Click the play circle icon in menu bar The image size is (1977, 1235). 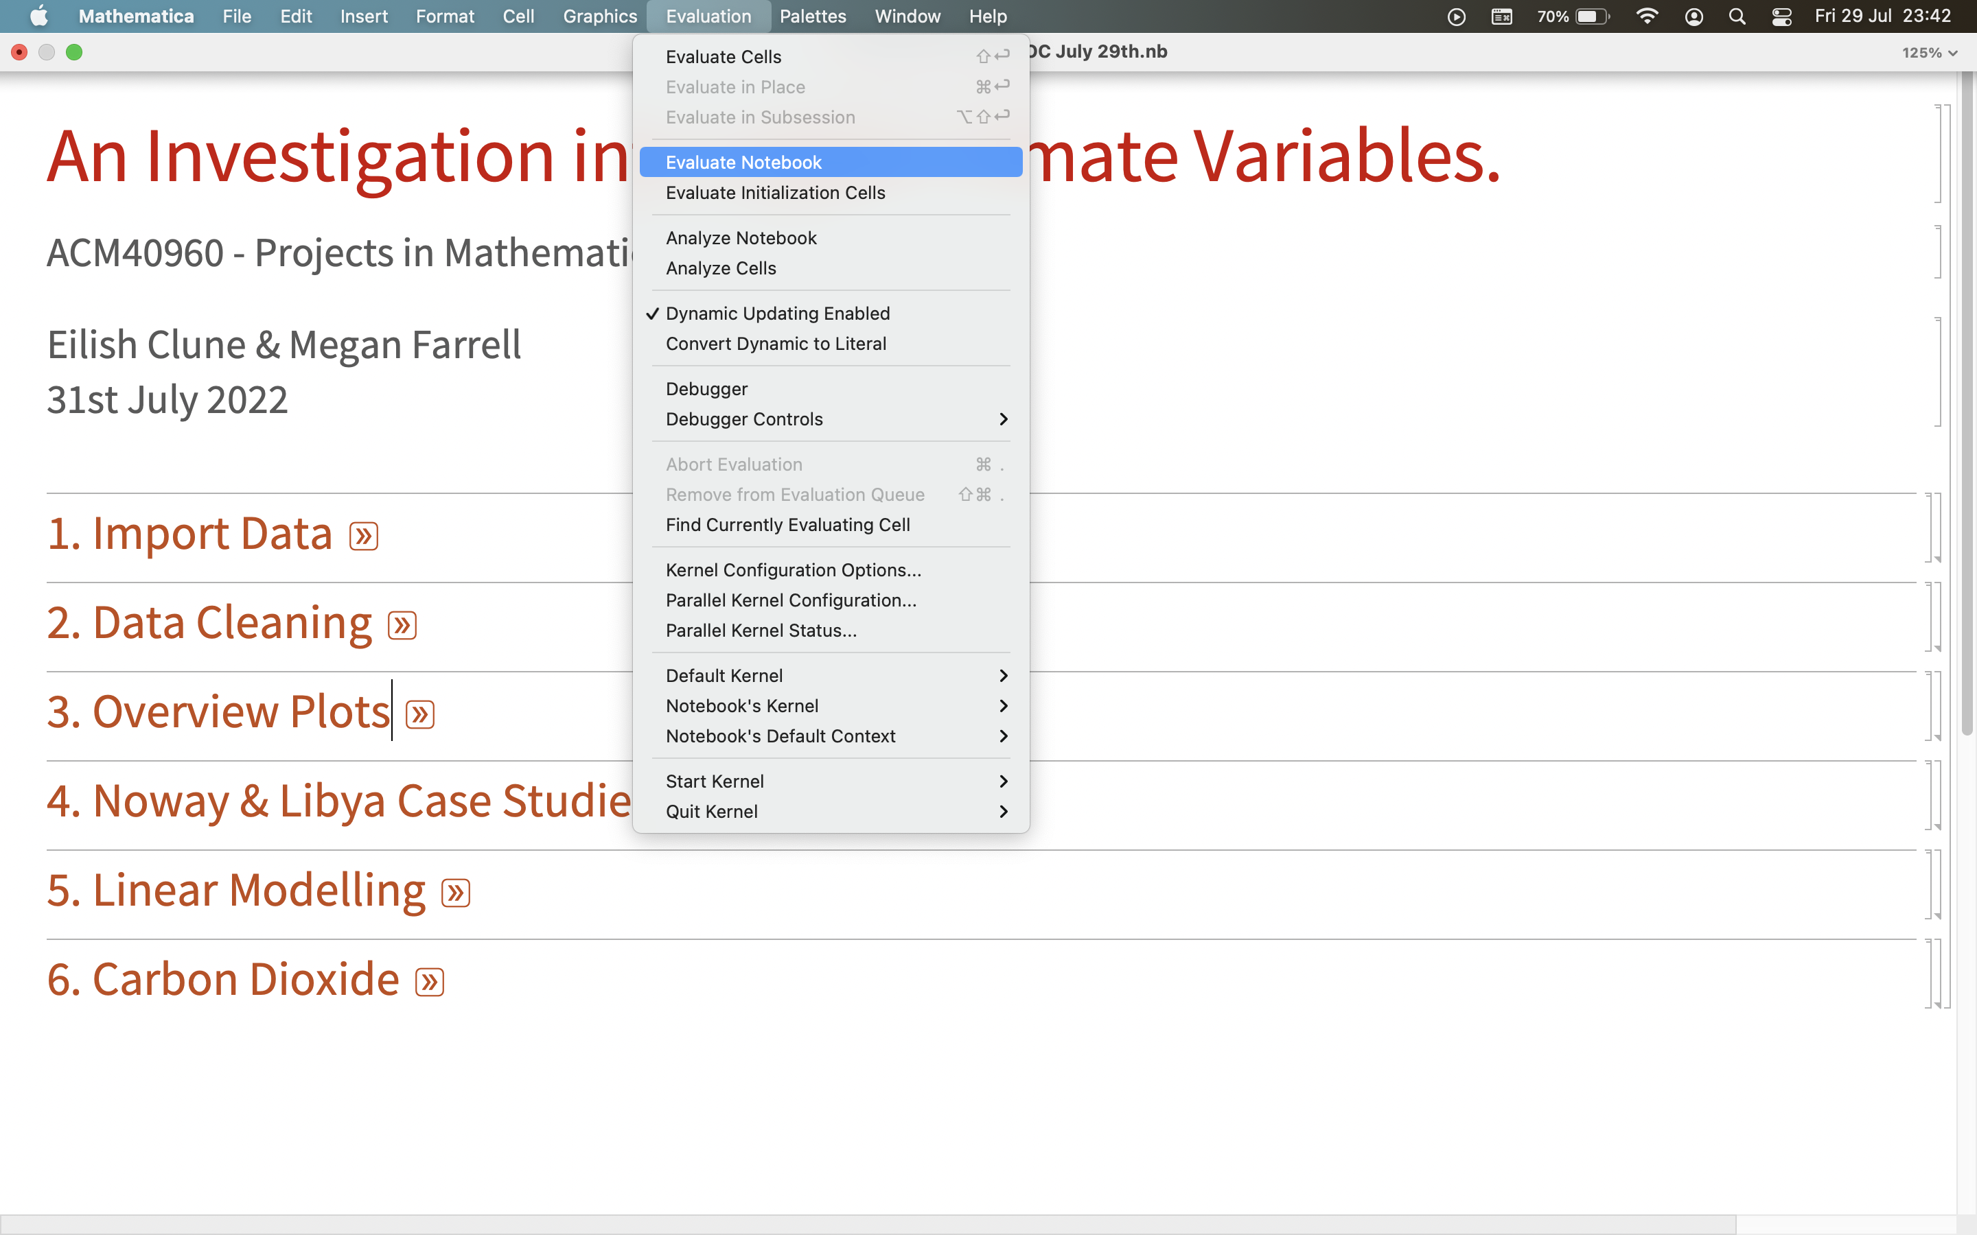1457,16
